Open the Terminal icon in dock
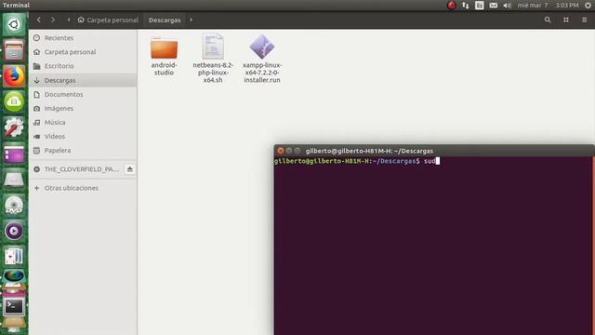The height and width of the screenshot is (335, 595). click(x=14, y=306)
